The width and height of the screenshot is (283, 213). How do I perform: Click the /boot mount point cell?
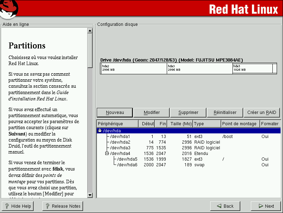[x=228, y=137]
